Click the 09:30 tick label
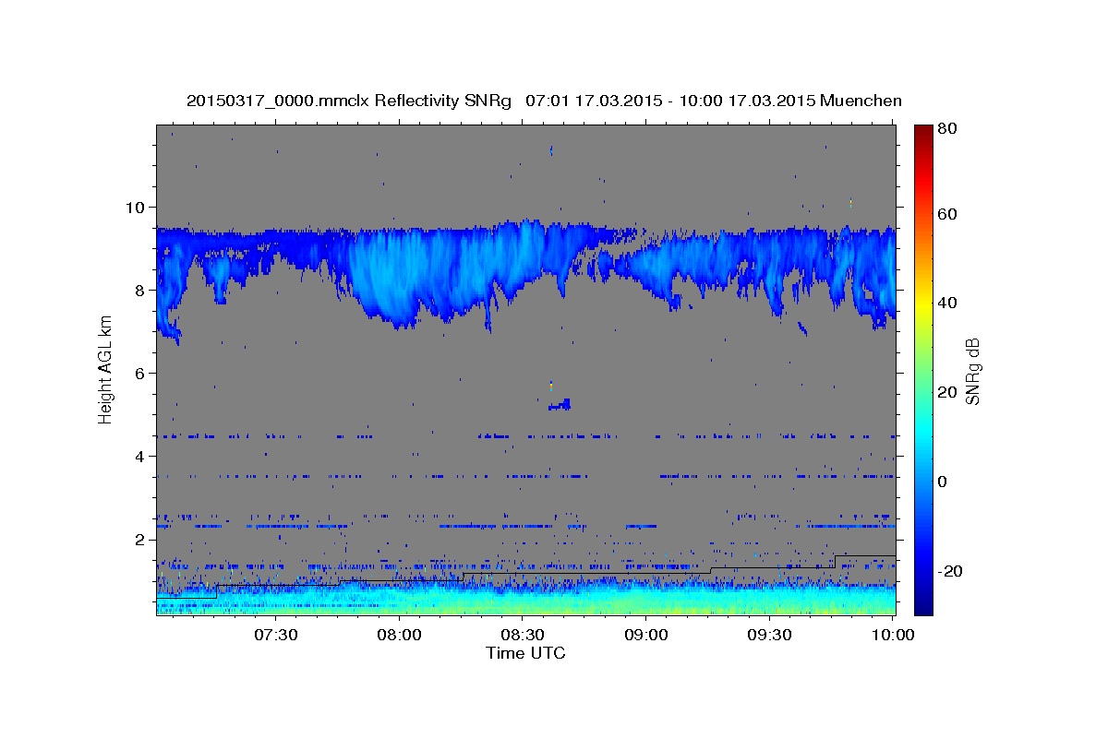Screen dimensions: 1108x738 [769, 635]
